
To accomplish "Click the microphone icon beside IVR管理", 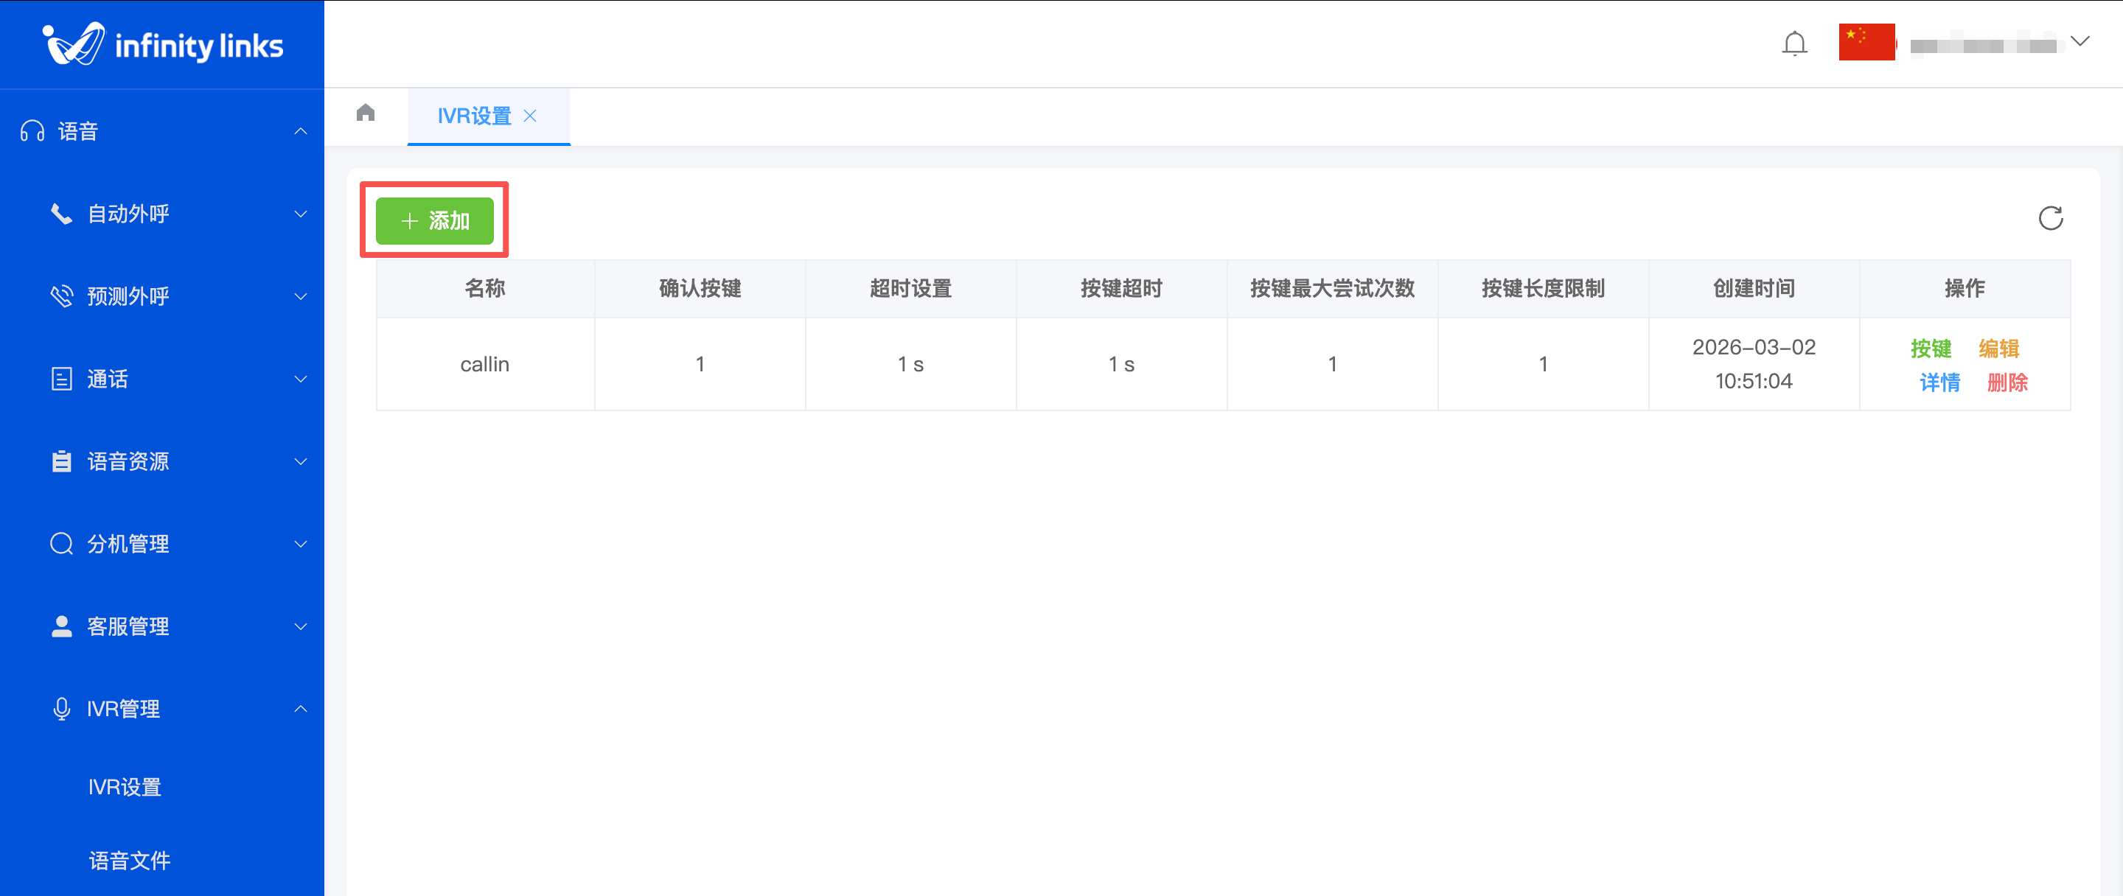I will pyautogui.click(x=62, y=708).
